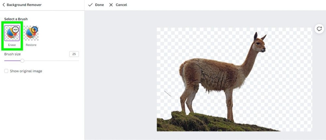Click the Brush size slider handle
The height and width of the screenshot is (140, 326).
tap(22, 61)
